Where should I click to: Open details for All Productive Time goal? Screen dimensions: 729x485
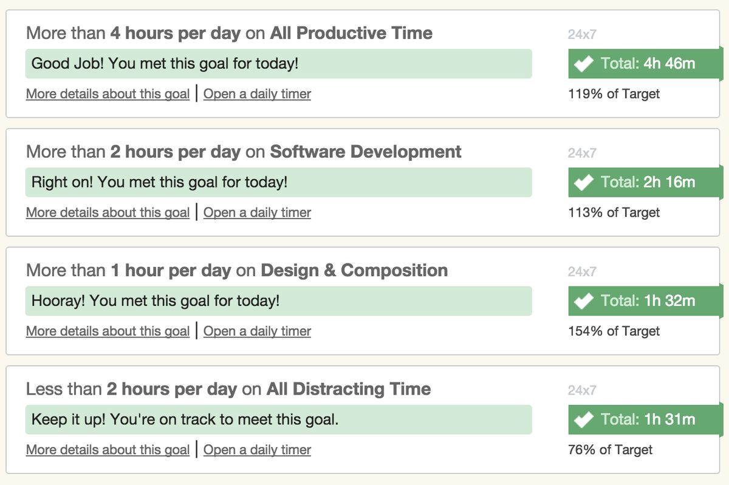(108, 94)
